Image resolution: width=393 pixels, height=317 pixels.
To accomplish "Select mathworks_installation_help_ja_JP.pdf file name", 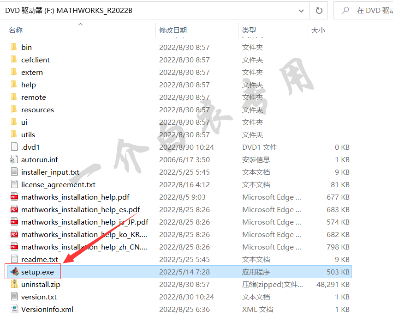I will (85, 222).
